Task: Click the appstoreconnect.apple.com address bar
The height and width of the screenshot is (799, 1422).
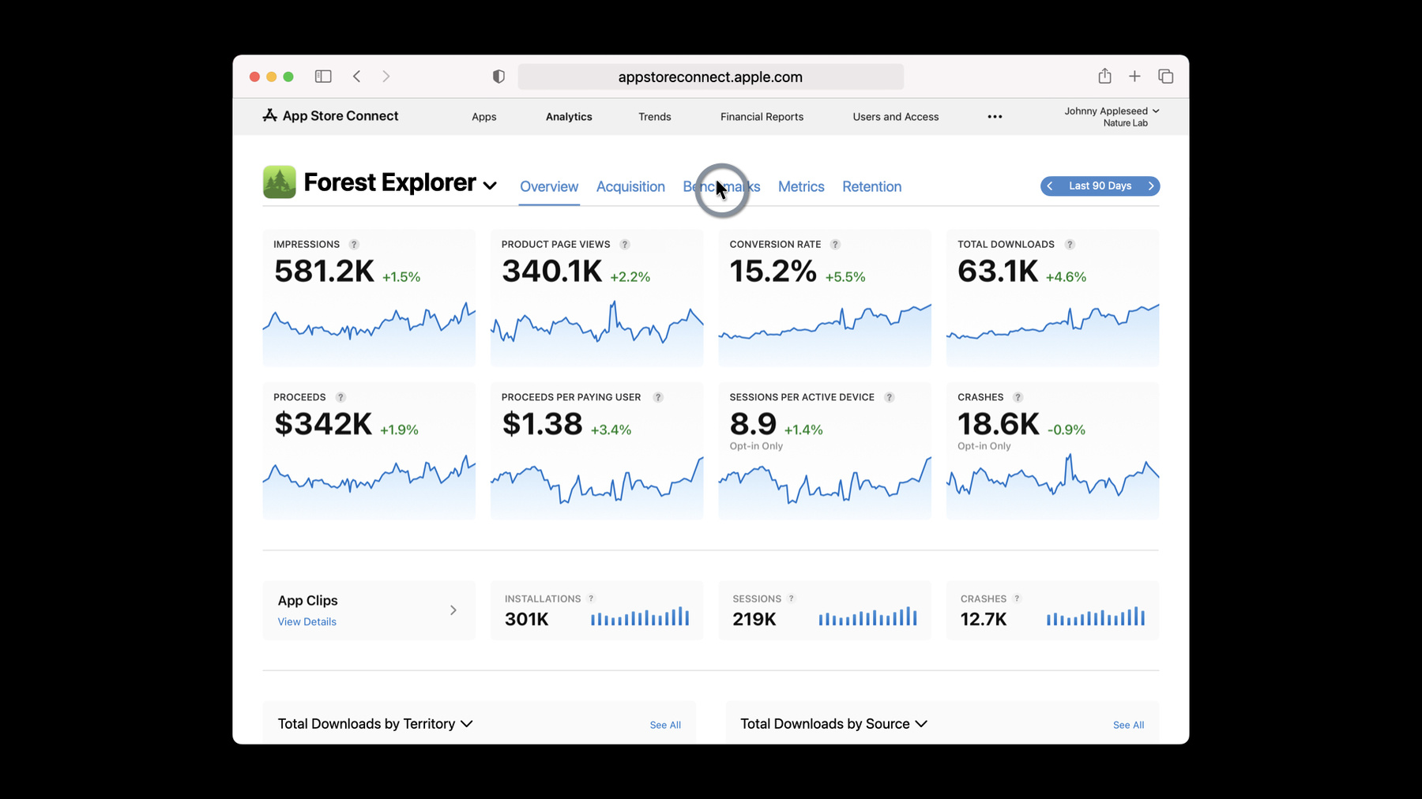Action: pyautogui.click(x=710, y=77)
